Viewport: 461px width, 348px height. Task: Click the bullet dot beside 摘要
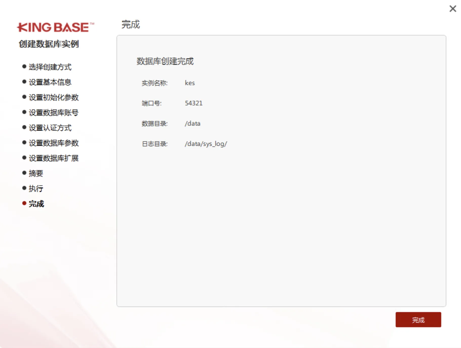pyautogui.click(x=24, y=173)
